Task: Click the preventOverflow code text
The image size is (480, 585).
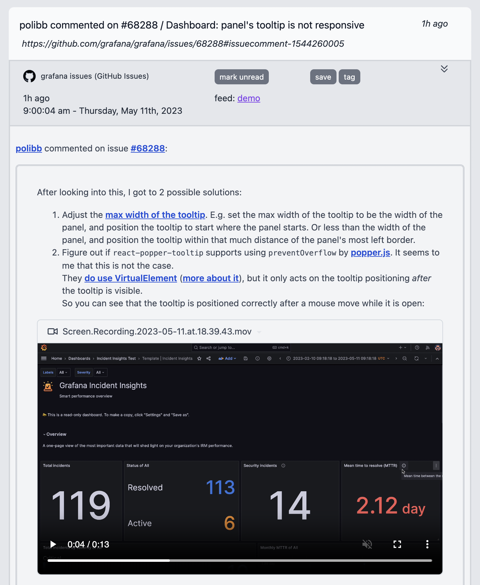Action: point(302,253)
